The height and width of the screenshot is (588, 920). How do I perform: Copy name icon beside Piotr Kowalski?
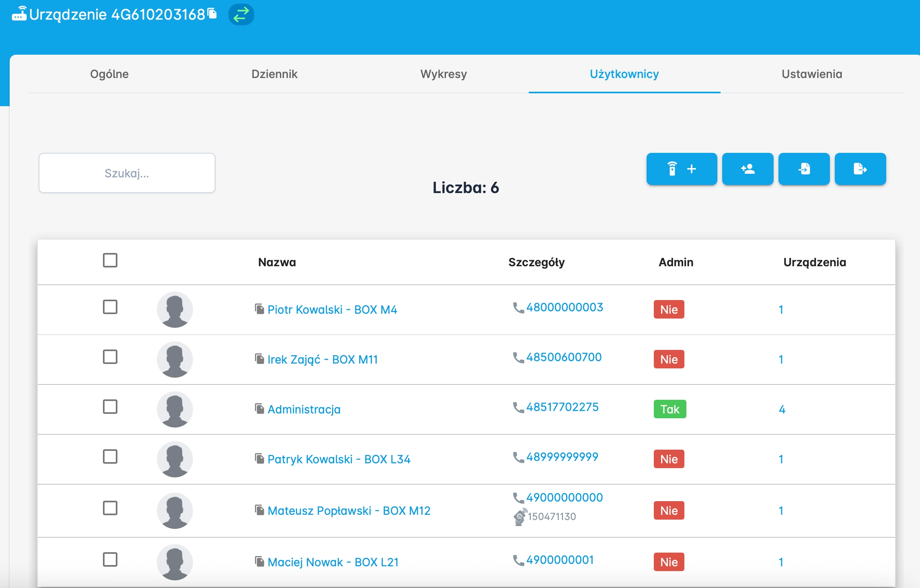point(259,309)
